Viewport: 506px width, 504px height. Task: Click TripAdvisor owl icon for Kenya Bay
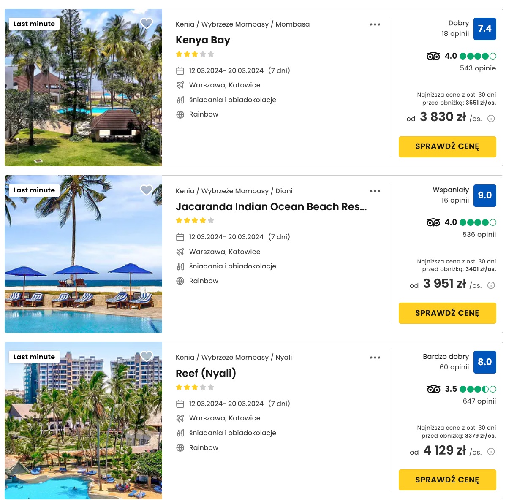(433, 57)
